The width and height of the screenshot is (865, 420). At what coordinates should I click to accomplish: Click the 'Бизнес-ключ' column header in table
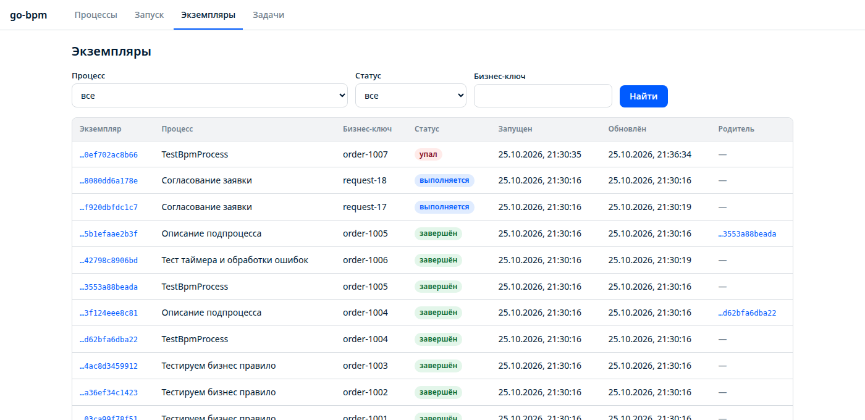coord(367,129)
